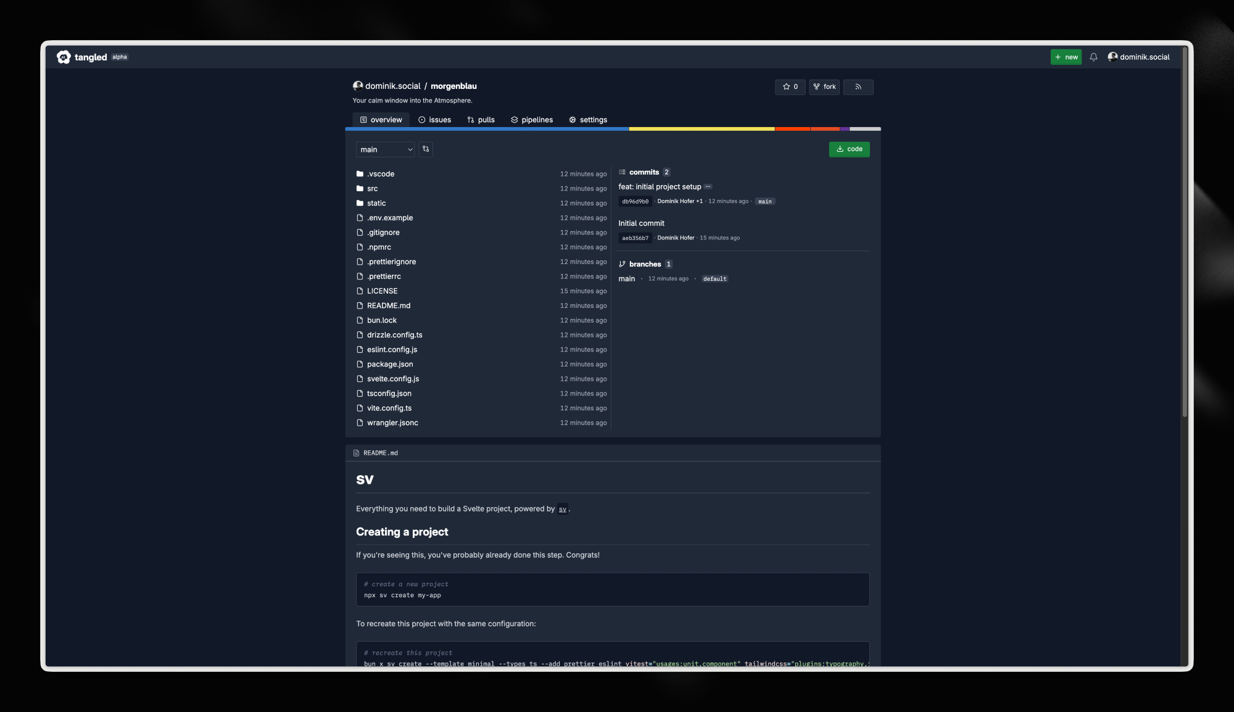Click the file icon beside wrangler.jsonc
The height and width of the screenshot is (712, 1234).
click(360, 423)
